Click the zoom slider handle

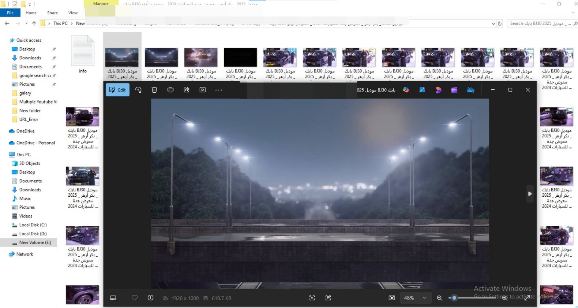(454, 298)
